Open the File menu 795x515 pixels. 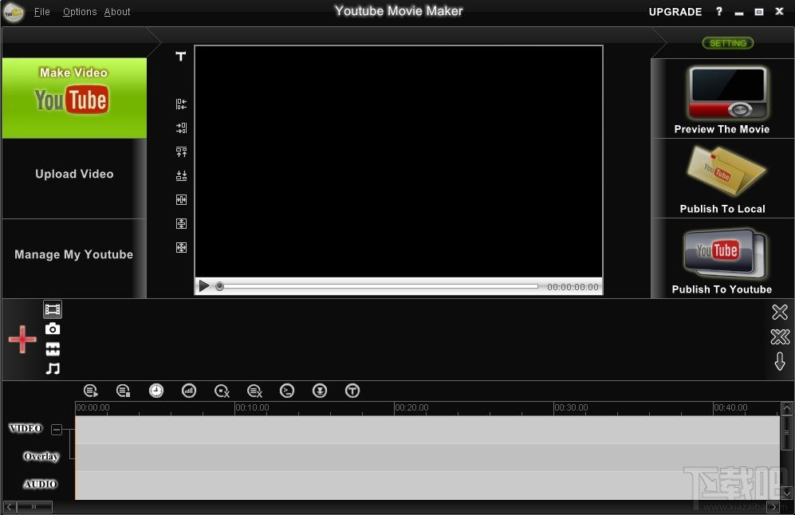41,12
